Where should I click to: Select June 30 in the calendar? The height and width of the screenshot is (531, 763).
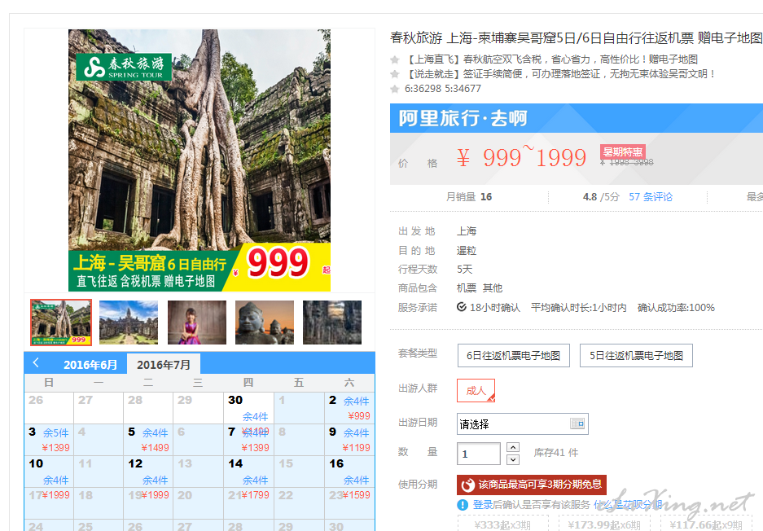point(248,408)
